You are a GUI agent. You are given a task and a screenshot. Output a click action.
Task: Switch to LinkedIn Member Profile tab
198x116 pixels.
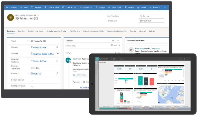[56, 31]
